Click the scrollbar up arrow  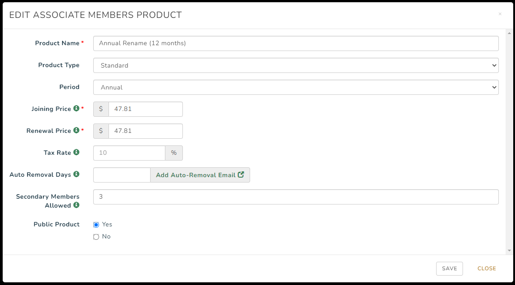(510, 33)
